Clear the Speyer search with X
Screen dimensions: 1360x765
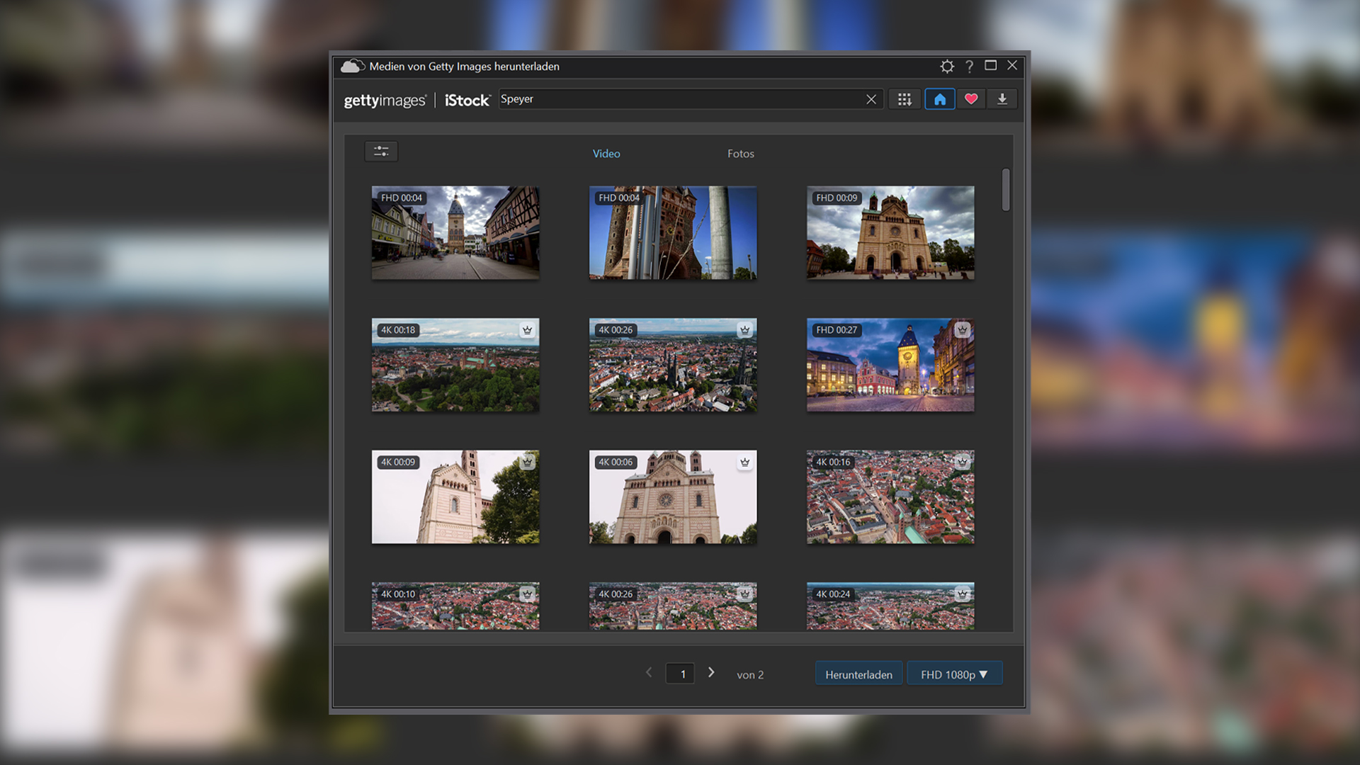[x=871, y=100]
